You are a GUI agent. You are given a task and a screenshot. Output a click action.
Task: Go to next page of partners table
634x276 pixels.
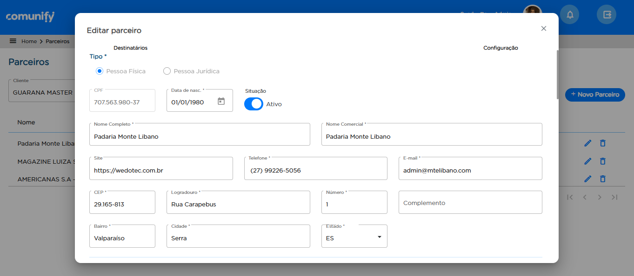(600, 197)
